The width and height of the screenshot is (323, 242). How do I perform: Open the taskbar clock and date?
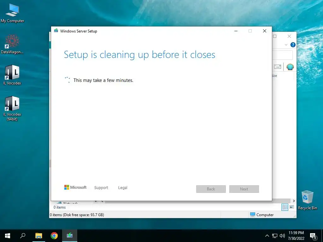tap(296, 236)
